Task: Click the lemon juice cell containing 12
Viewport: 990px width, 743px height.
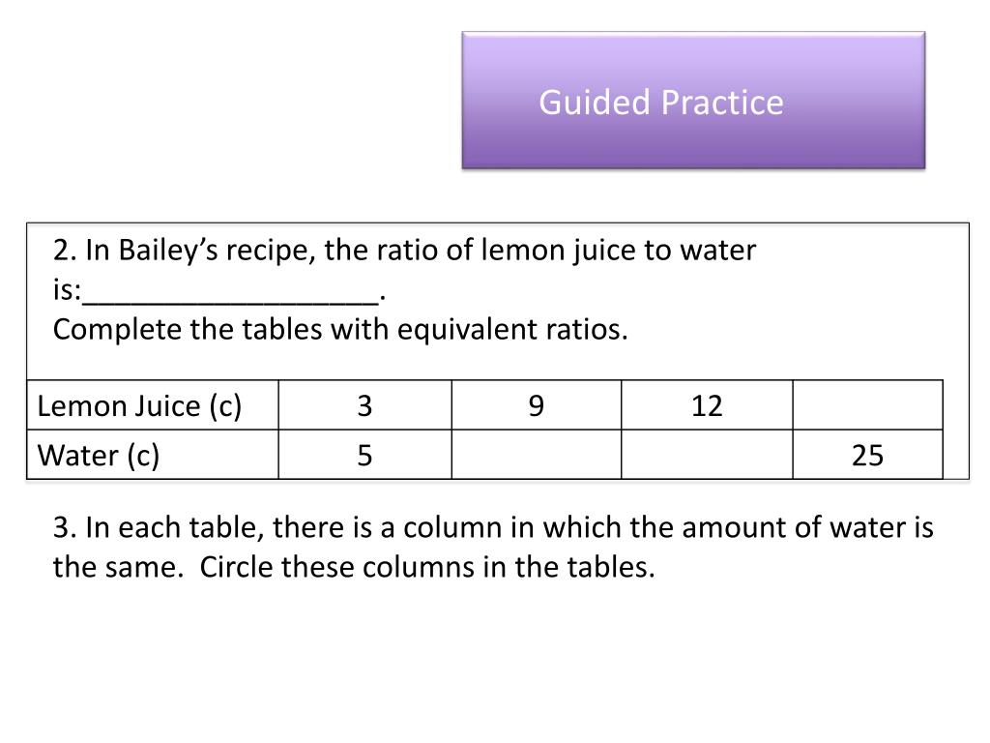Action: pos(707,405)
